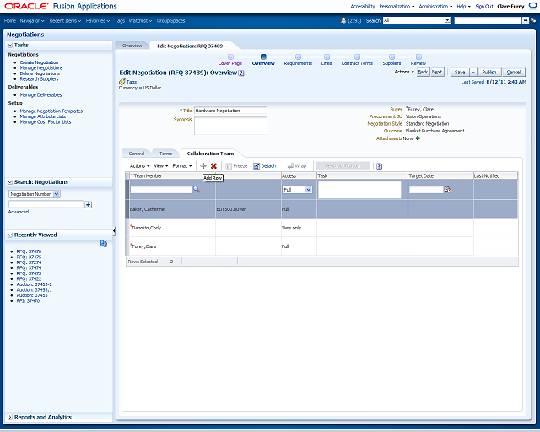This screenshot has height=432, width=540.
Task: Click the Title input field
Action: pos(230,111)
